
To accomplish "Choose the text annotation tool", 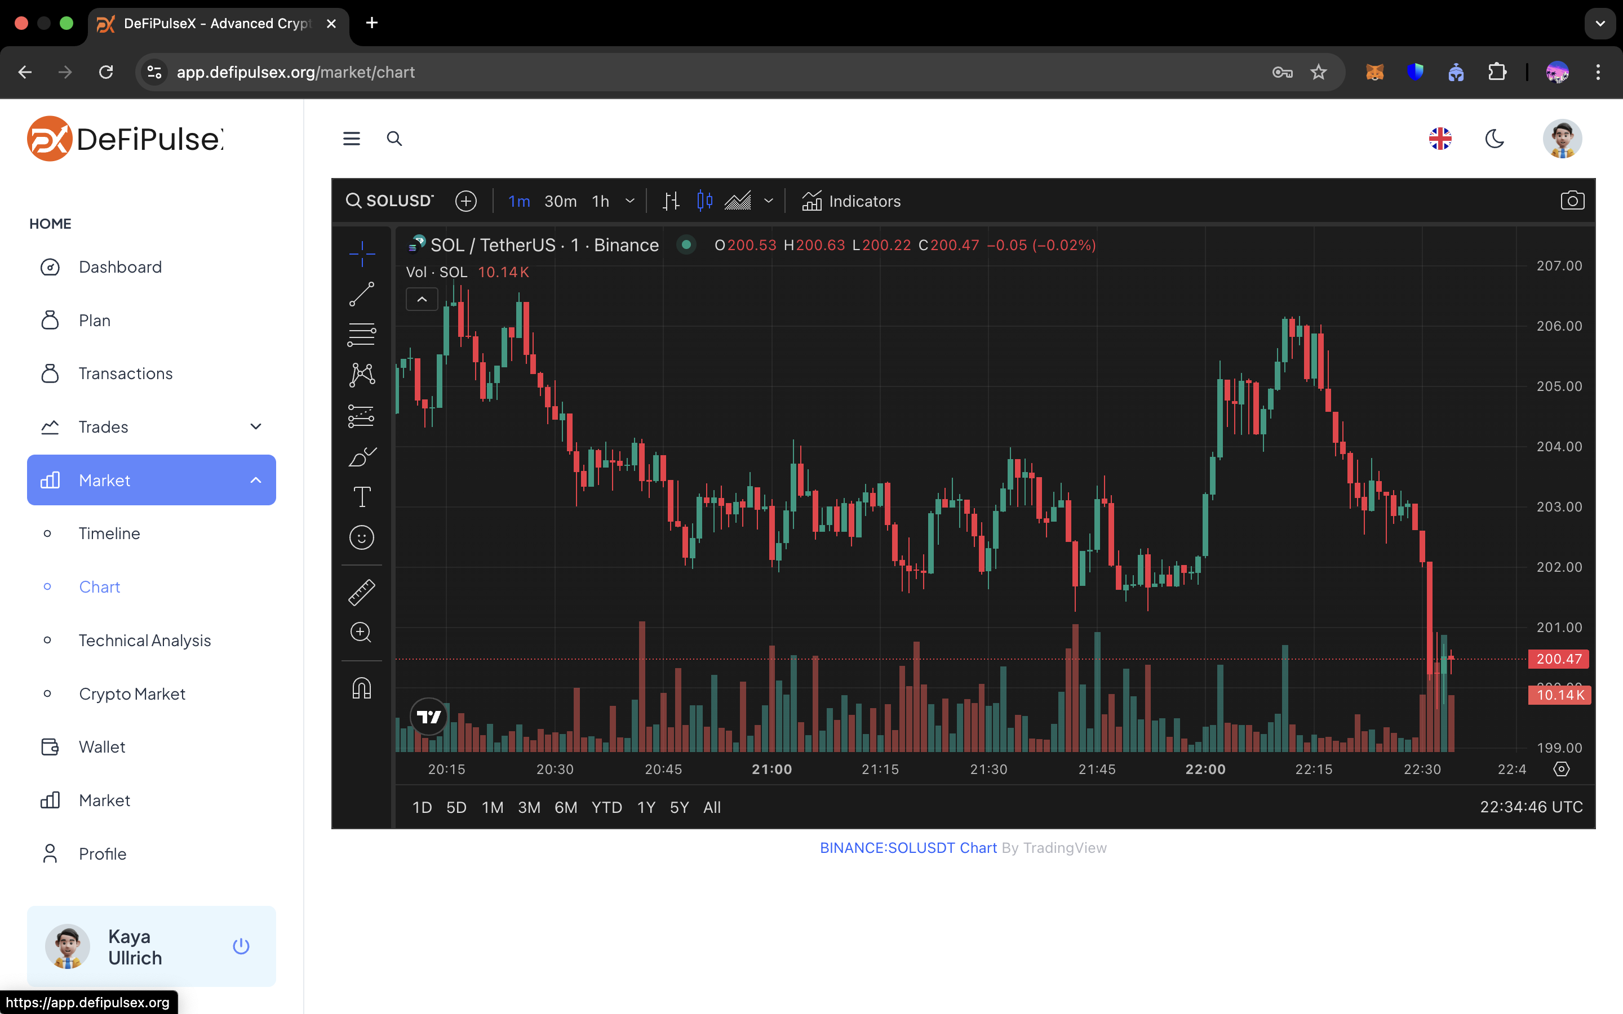I will pyautogui.click(x=361, y=497).
